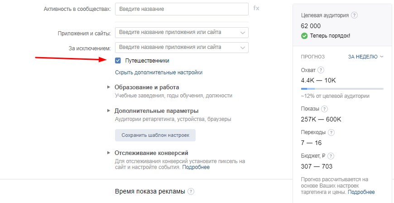The width and height of the screenshot is (394, 203).
Task: Click the ПРОГНОЗ heading text
Action: point(313,57)
